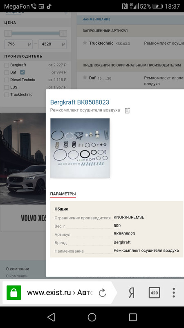The width and height of the screenshot is (184, 328).
Task: Check the Diesel Technic manufacturer checkbox
Action: pyautogui.click(x=7, y=80)
